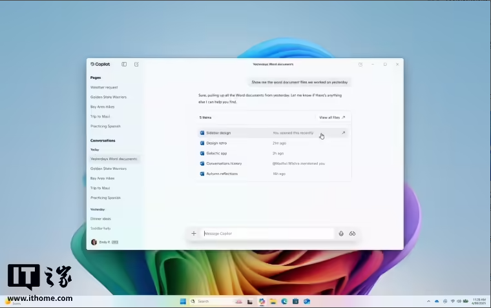Screen dimensions: 491x308
Task: Click the Copilot logo in header
Action: click(x=100, y=65)
